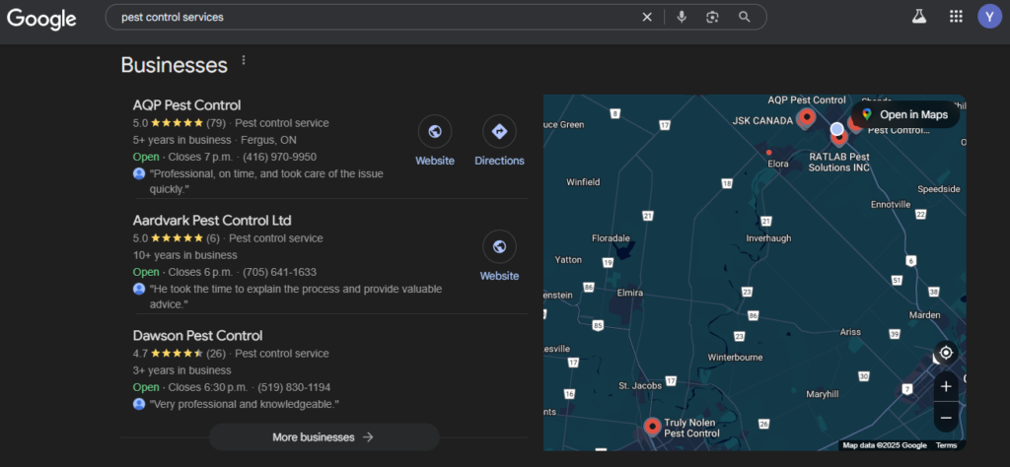The height and width of the screenshot is (467, 1010).
Task: Open in Maps button on the map
Action: pyautogui.click(x=905, y=114)
